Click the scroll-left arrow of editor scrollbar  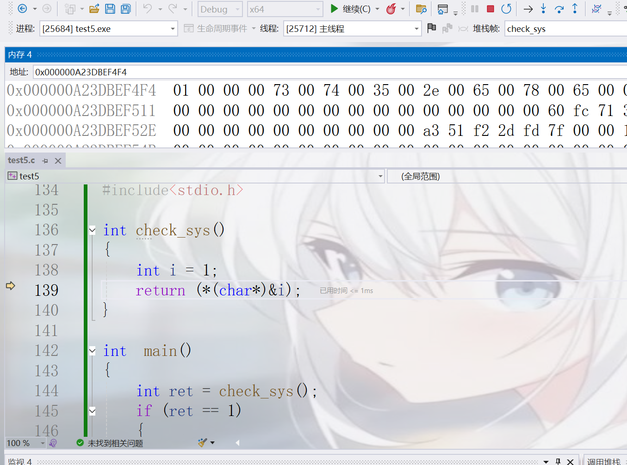tap(237, 443)
